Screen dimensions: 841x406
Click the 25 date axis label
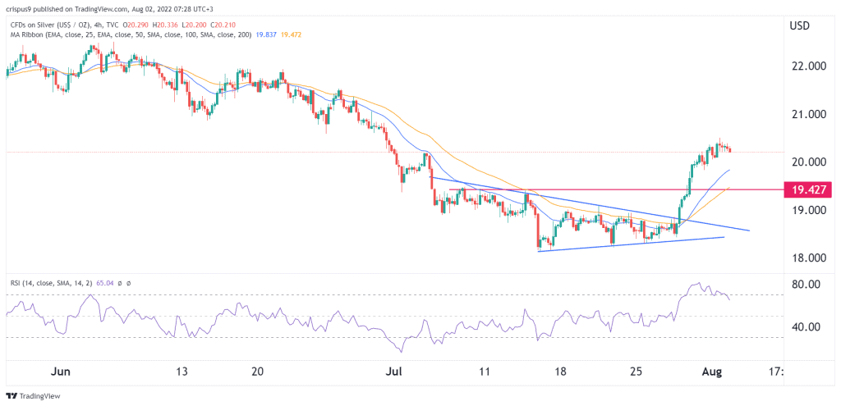point(635,372)
